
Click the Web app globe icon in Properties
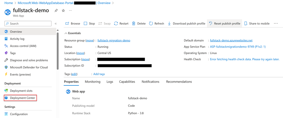point(68,91)
